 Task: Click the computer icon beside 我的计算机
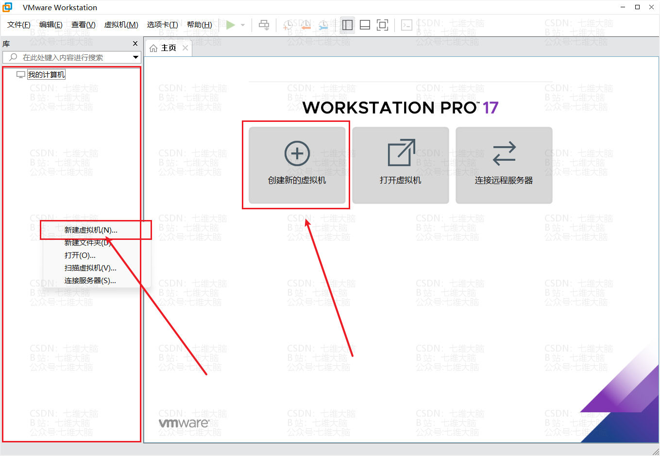[x=21, y=75]
